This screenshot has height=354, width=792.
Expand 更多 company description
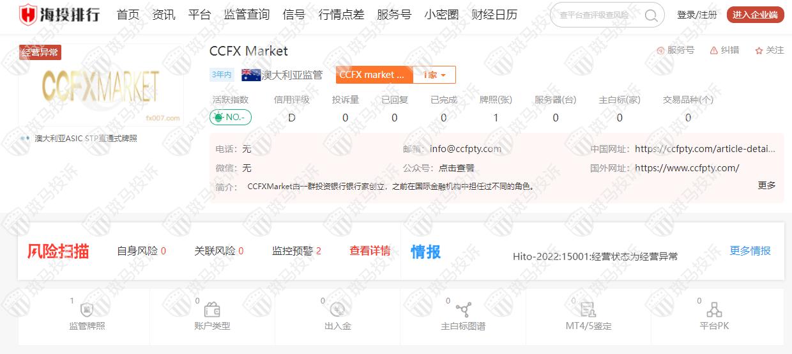coord(766,185)
